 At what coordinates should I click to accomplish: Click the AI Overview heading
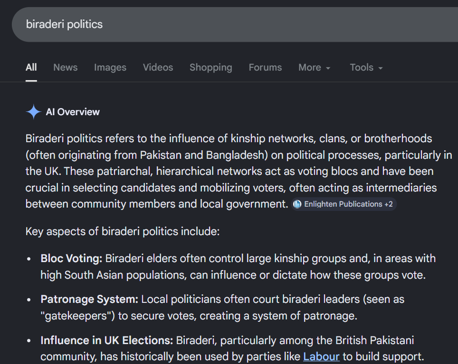[x=73, y=112]
